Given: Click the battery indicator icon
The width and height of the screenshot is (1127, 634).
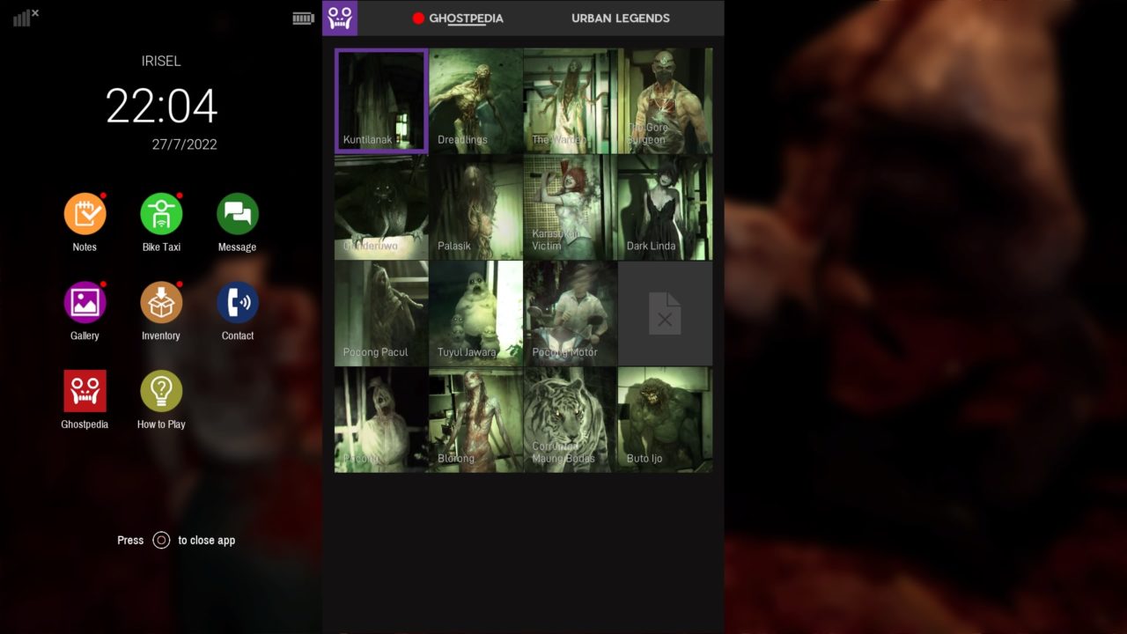Looking at the screenshot, I should pos(303,18).
